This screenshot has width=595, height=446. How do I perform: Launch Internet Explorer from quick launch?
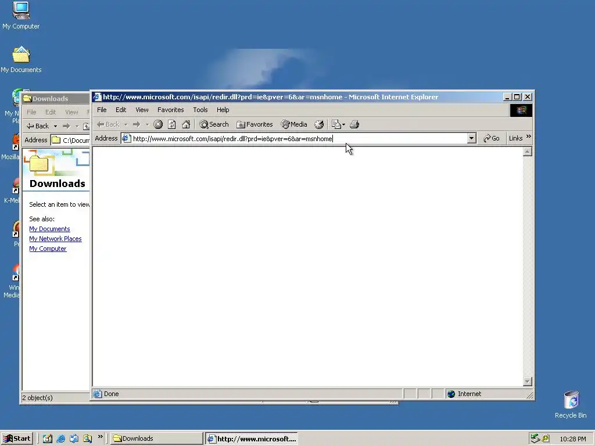60,439
